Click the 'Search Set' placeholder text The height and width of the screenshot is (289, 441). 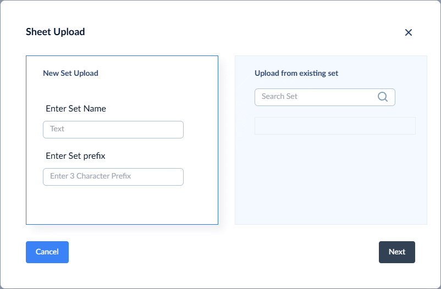(x=279, y=97)
